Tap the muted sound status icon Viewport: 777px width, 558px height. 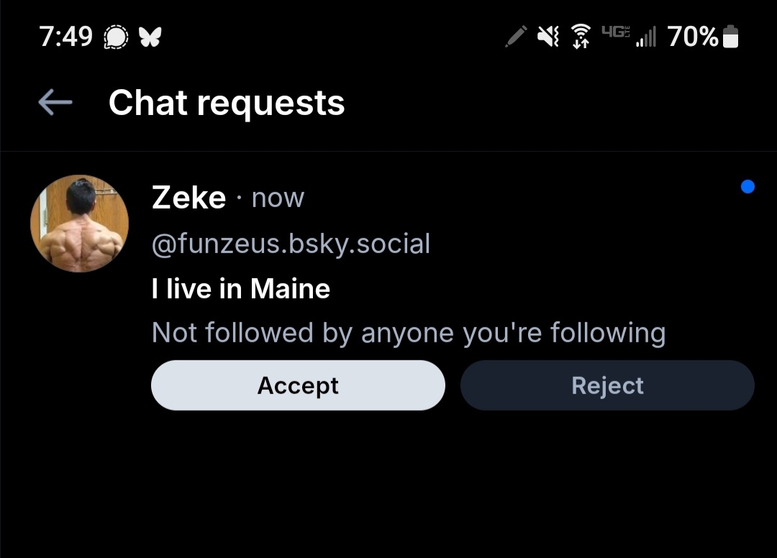click(x=548, y=36)
